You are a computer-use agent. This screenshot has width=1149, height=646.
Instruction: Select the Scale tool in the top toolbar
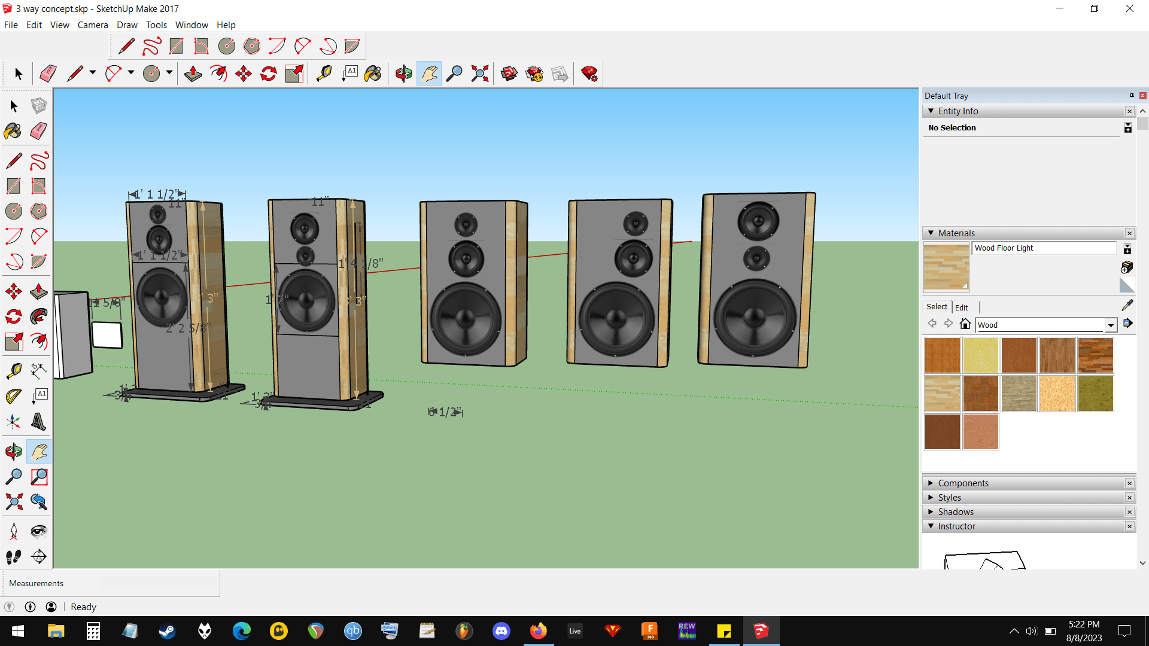[294, 74]
